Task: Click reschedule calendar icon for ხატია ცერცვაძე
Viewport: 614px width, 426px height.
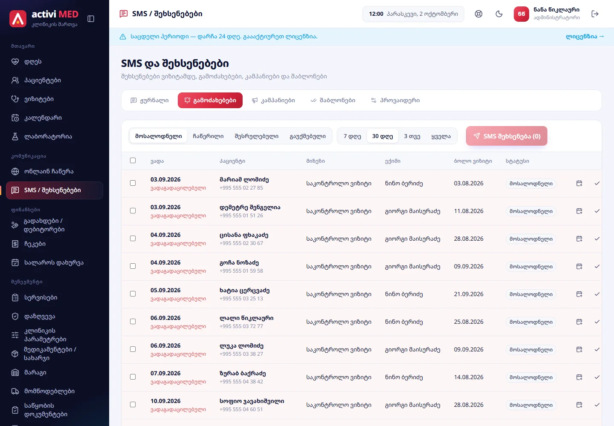Action: 579,294
